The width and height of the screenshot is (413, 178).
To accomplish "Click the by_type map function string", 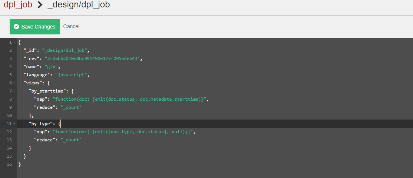I will tap(123, 132).
